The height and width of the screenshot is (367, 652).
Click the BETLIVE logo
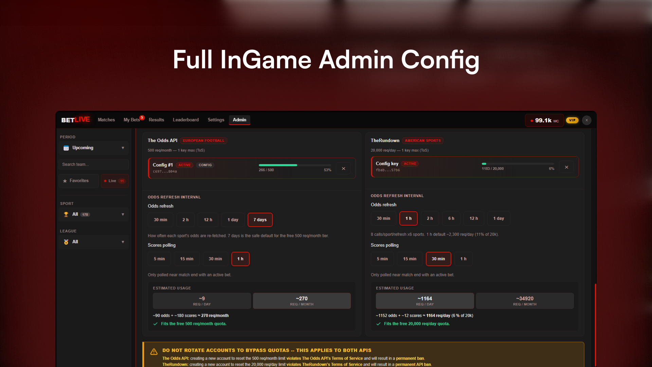tap(75, 120)
